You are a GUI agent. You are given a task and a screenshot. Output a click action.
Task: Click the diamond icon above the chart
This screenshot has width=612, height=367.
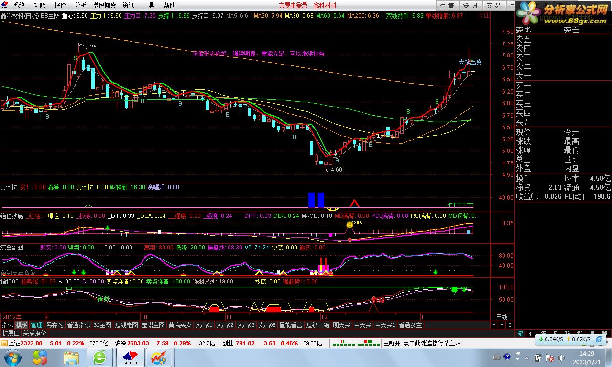click(x=481, y=15)
